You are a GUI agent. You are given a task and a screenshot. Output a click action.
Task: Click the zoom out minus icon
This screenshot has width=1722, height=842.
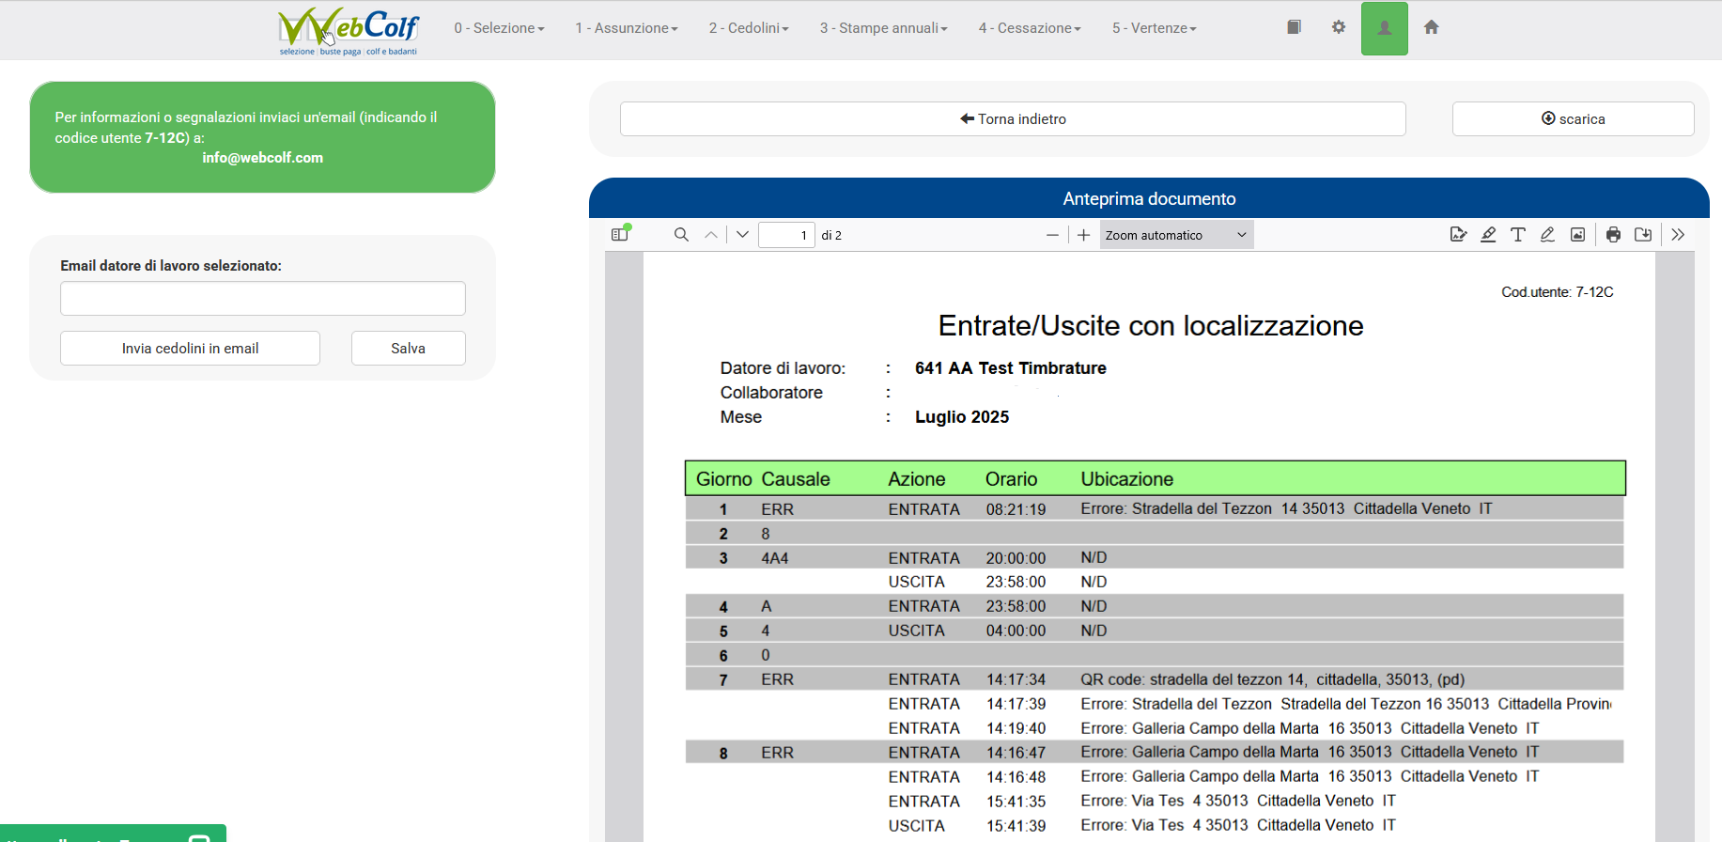(1052, 235)
